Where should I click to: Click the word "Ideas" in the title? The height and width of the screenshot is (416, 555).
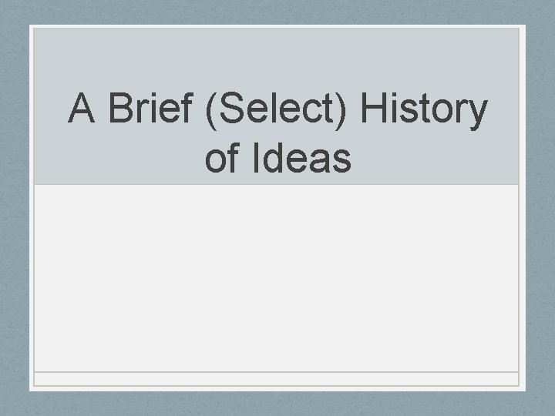(x=302, y=156)
